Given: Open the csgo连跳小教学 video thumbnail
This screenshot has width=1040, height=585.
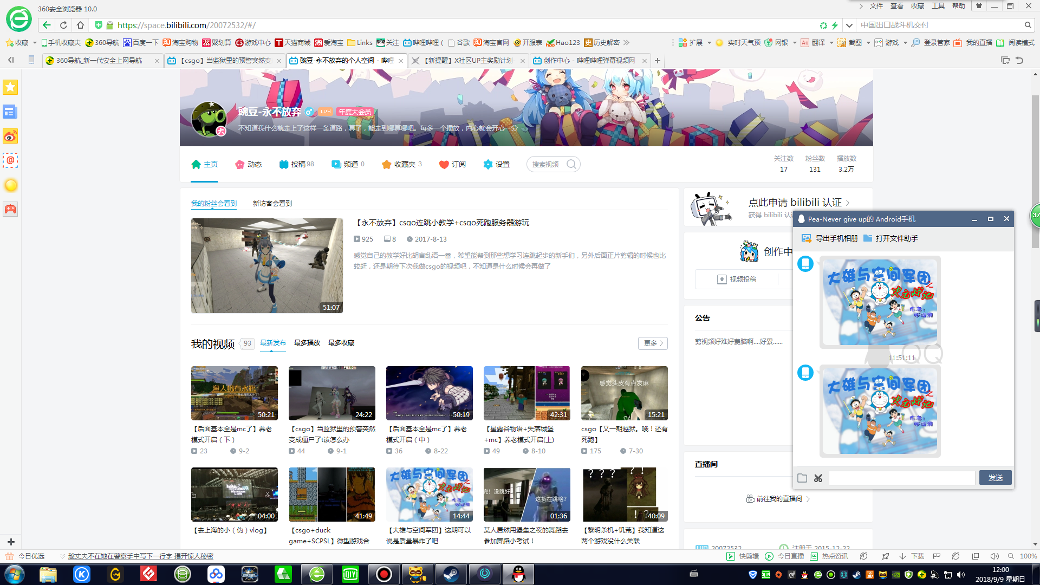Looking at the screenshot, I should pyautogui.click(x=266, y=265).
